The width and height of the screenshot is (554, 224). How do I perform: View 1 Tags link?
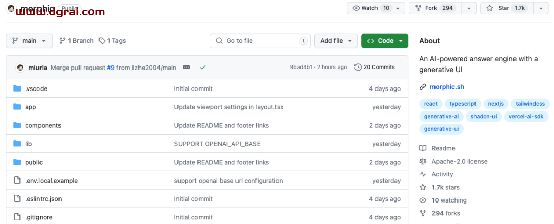(112, 41)
